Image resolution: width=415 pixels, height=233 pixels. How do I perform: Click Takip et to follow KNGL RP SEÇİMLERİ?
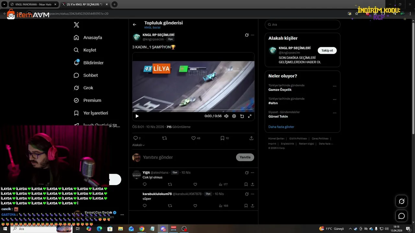tap(327, 50)
